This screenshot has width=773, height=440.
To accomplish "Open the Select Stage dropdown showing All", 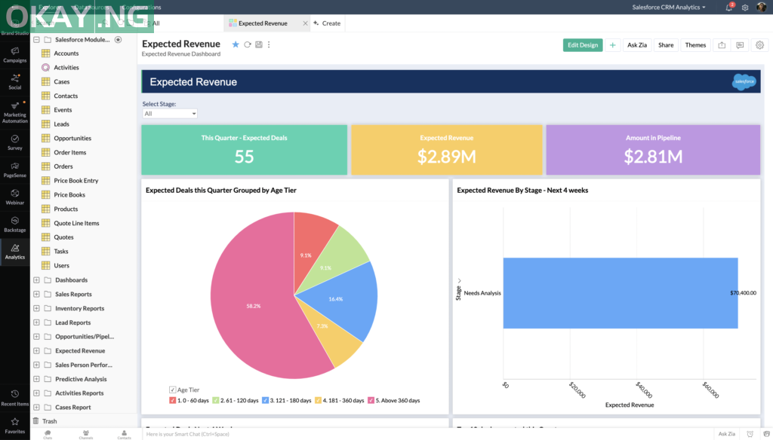I will [170, 114].
